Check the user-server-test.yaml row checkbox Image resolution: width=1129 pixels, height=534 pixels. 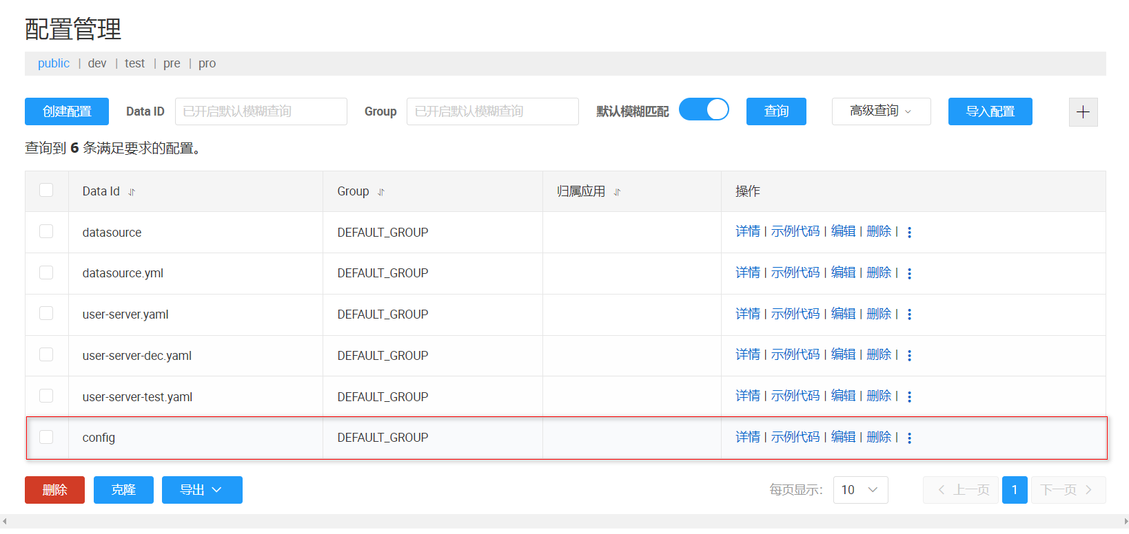pos(46,396)
